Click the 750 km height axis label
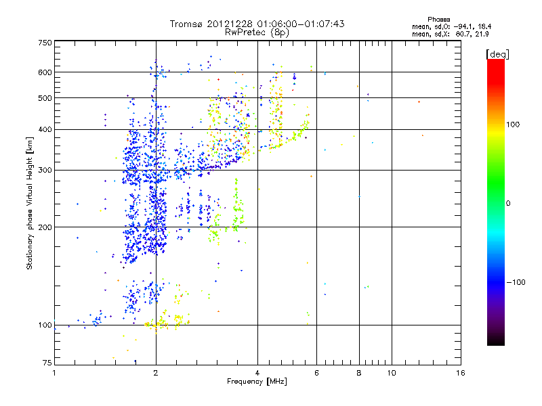 45,43
